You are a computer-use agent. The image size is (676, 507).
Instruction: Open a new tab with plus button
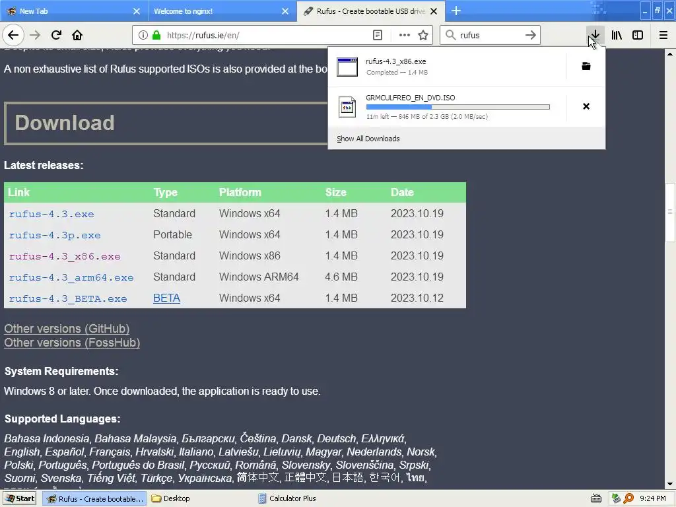pos(456,11)
